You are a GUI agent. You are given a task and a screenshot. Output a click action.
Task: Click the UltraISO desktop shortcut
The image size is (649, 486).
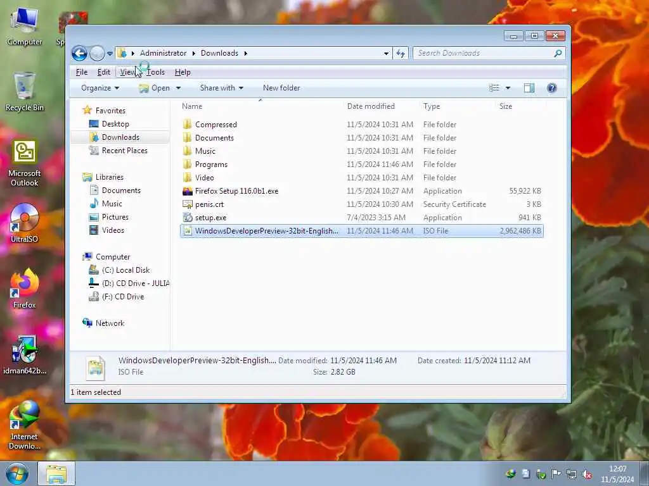coord(25,223)
